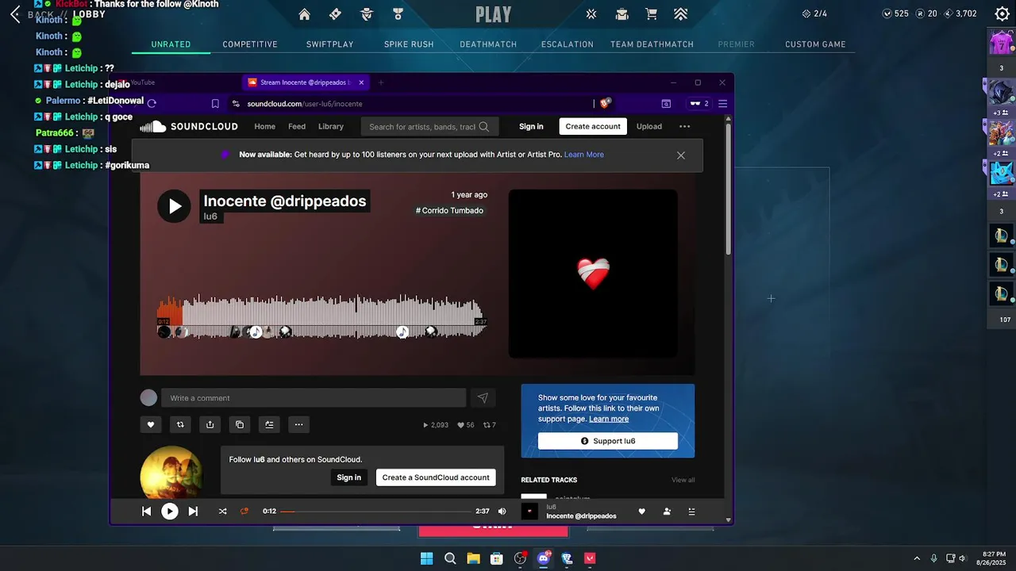The height and width of the screenshot is (571, 1016).
Task: Repost the track using the repost icon
Action: 180,424
